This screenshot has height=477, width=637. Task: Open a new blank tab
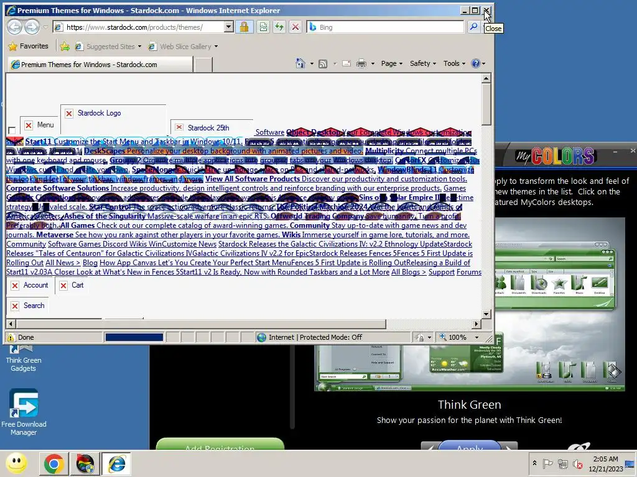[203, 65]
